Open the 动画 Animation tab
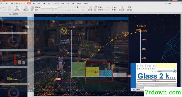Image resolution: width=182 pixels, height=97 pixels. pos(49,4)
